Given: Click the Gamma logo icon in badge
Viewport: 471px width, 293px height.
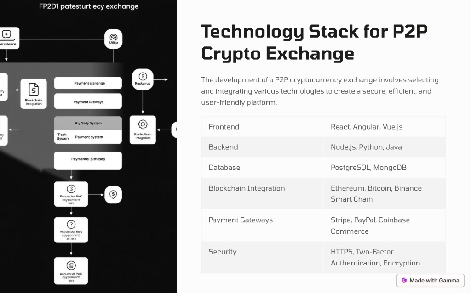Looking at the screenshot, I should tap(404, 281).
